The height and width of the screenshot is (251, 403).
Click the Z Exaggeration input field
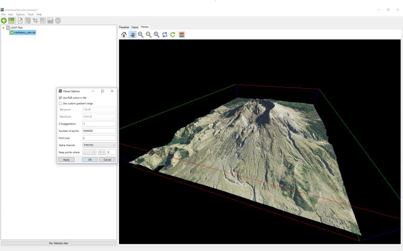click(99, 123)
